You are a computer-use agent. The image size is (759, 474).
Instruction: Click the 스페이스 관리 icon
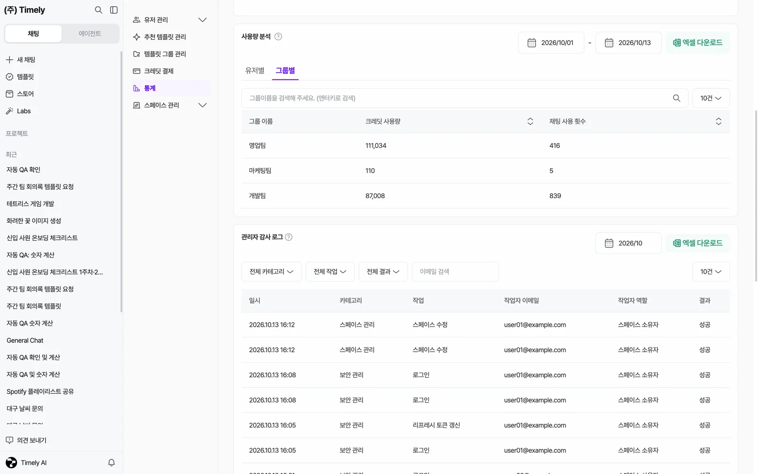137,105
